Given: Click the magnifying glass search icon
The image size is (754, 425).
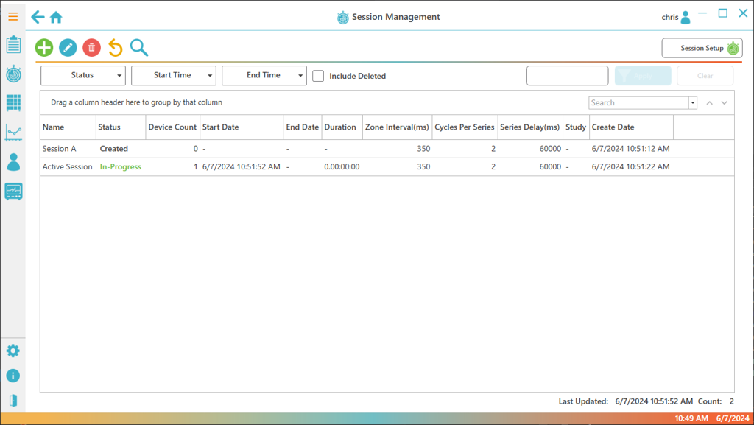Looking at the screenshot, I should click(139, 48).
